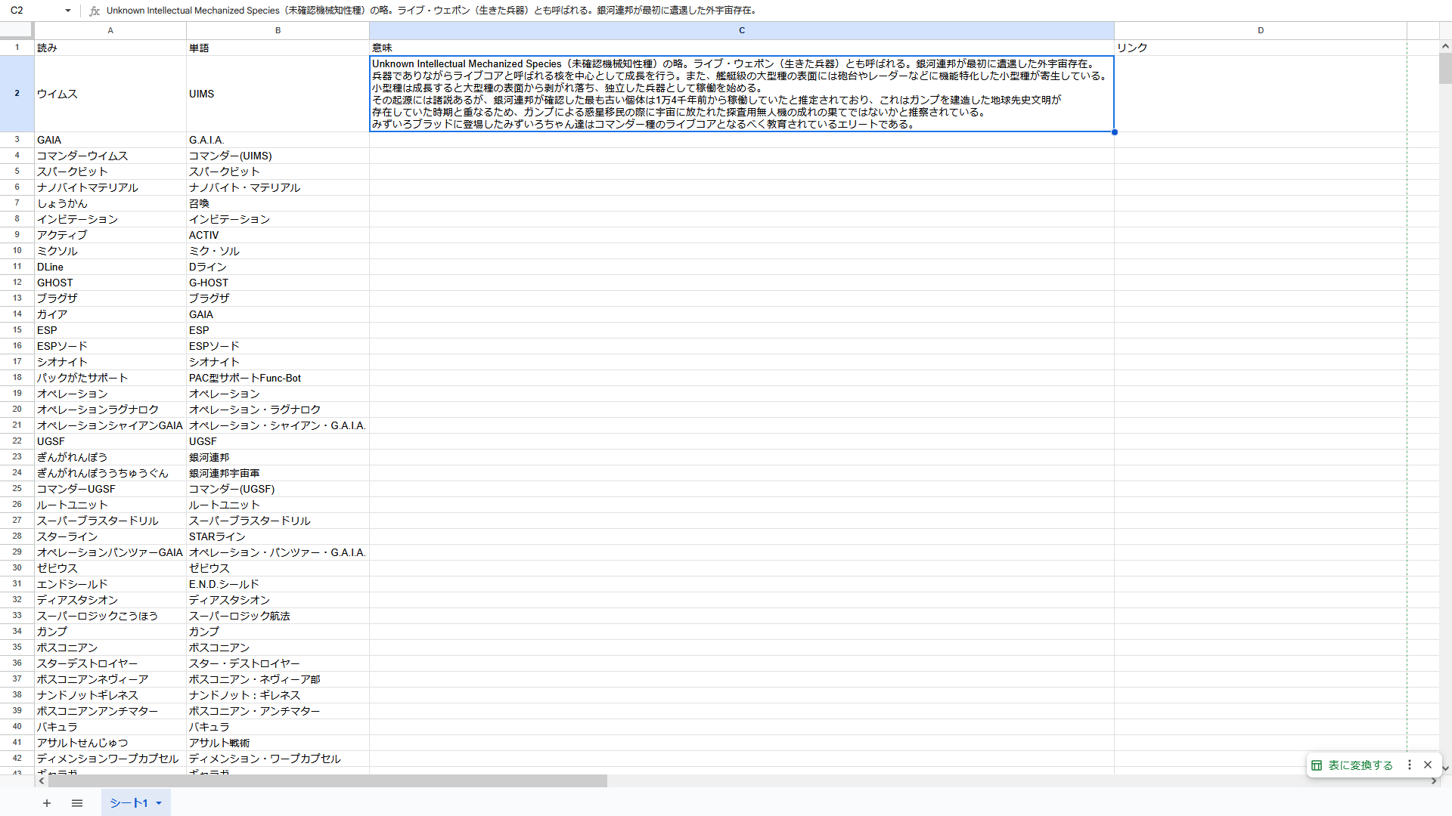Viewport: 1452px width, 816px height.
Task: Select the シート1 sheet tab
Action: 129,803
